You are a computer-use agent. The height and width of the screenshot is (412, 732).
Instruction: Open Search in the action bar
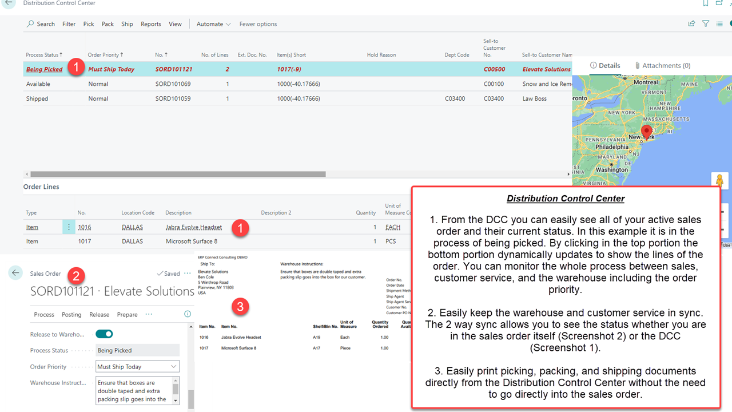(41, 24)
